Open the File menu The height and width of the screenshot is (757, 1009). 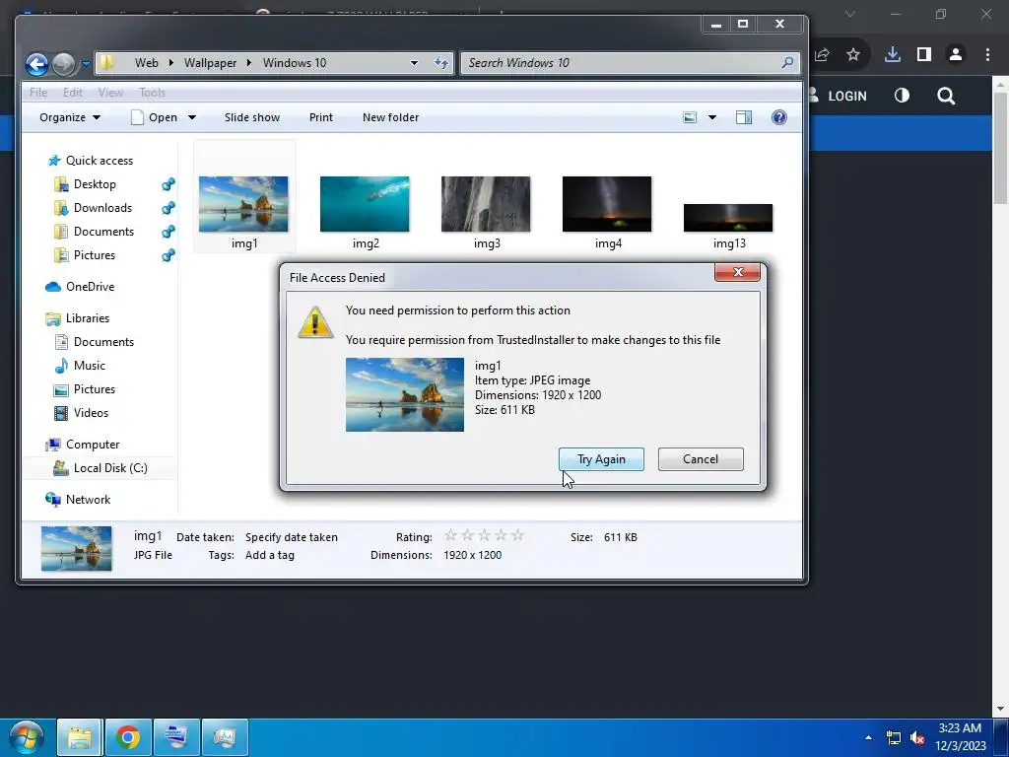pyautogui.click(x=38, y=93)
